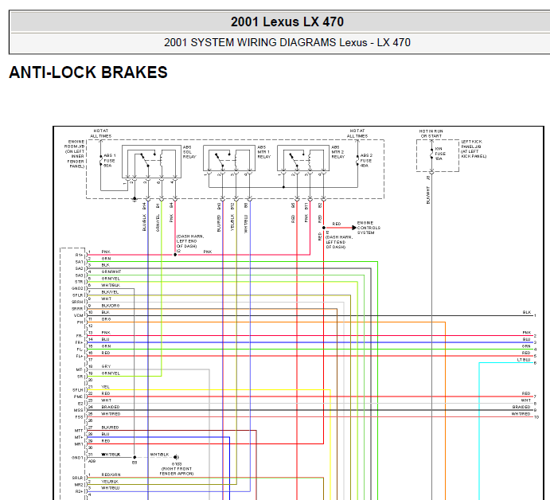This screenshot has height=500, width=550.
Task: Click the vertical "BLU/RED" wire label
Action: (219, 224)
